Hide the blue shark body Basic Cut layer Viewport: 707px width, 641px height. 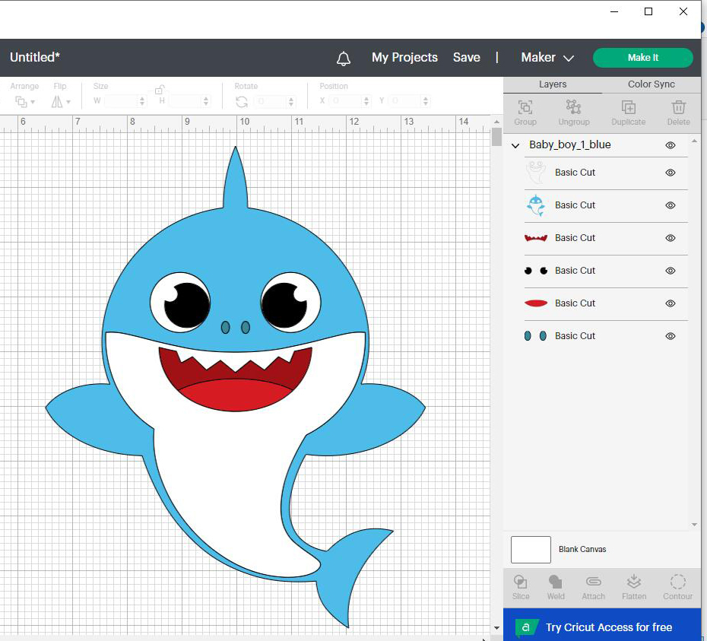click(x=671, y=205)
